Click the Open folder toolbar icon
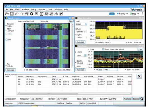This screenshot has height=109, width=148. [7, 14]
